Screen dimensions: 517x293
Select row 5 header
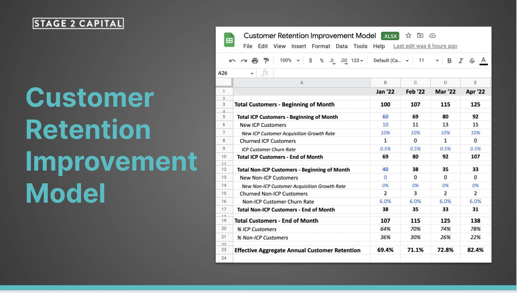coord(224,117)
